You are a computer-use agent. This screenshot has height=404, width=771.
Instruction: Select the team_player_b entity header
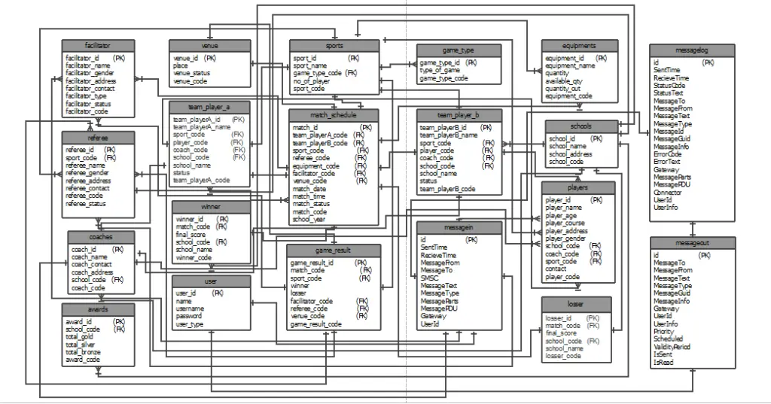point(459,115)
